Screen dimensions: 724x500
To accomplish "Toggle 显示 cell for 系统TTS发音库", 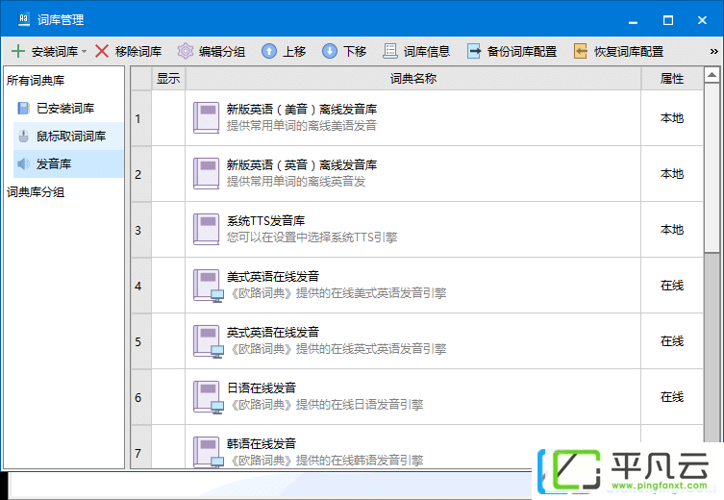I will pyautogui.click(x=168, y=230).
